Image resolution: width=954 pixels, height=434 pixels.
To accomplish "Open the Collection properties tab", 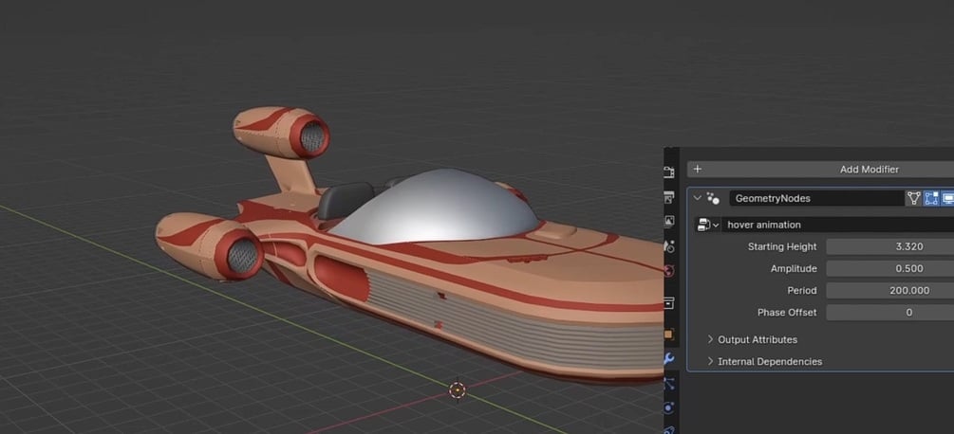I will 669,302.
